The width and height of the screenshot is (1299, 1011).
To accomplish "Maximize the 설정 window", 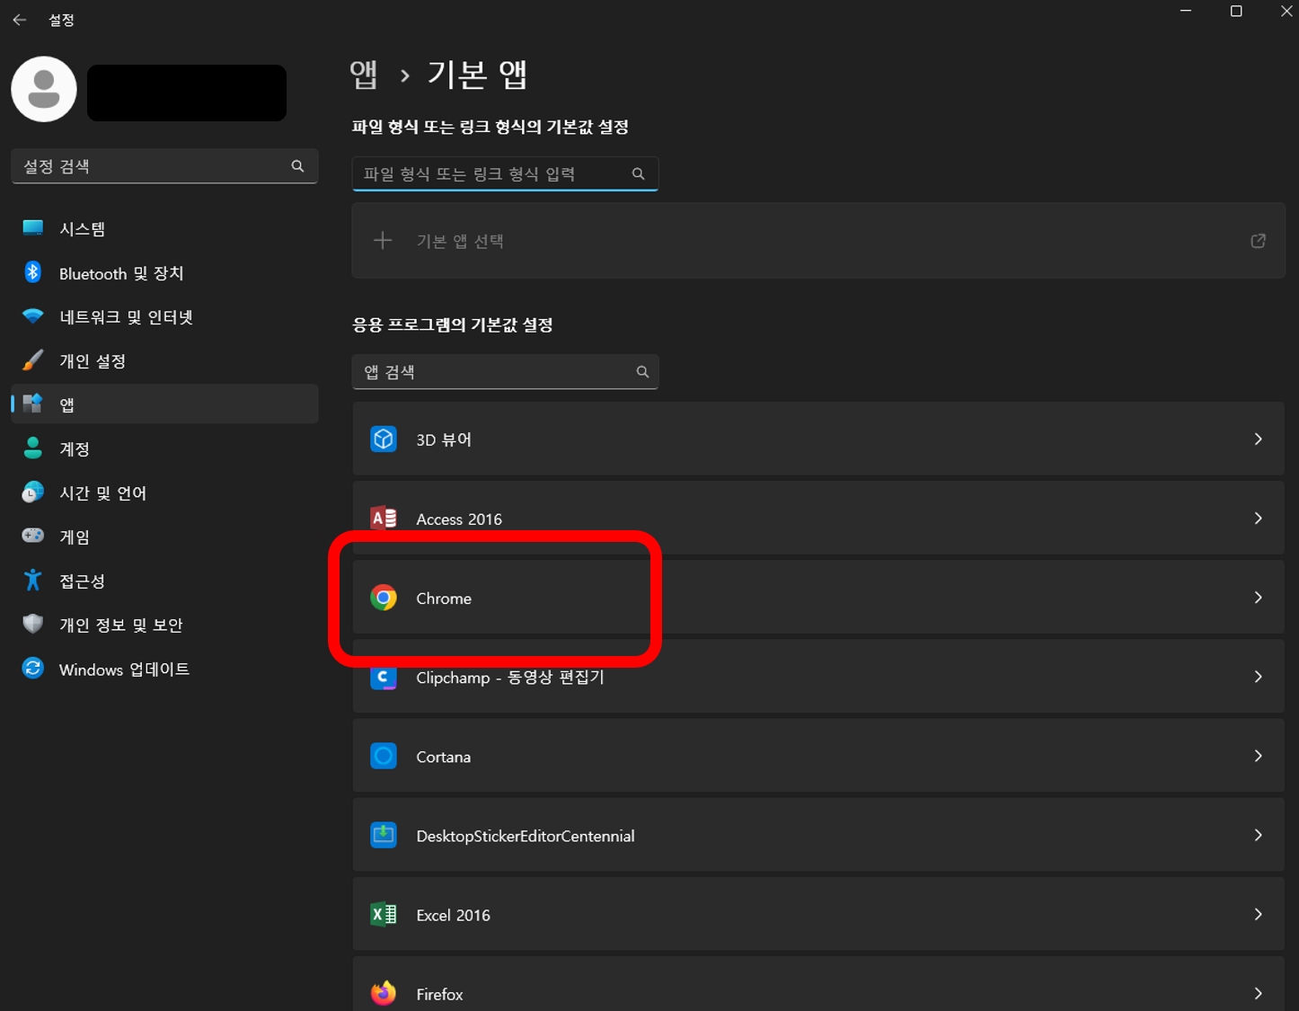I will 1236,12.
